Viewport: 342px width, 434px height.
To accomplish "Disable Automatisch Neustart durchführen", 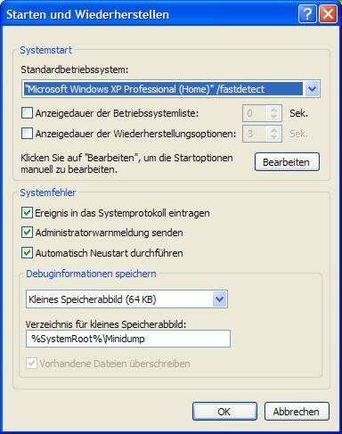I will [27, 253].
